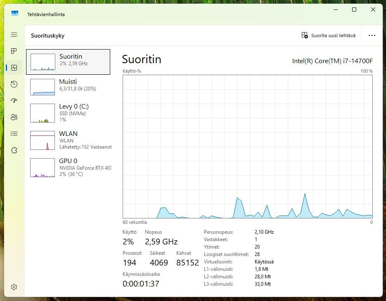Click the Tehtävienhallinta title bar app icon
This screenshot has width=386, height=301.
click(15, 14)
